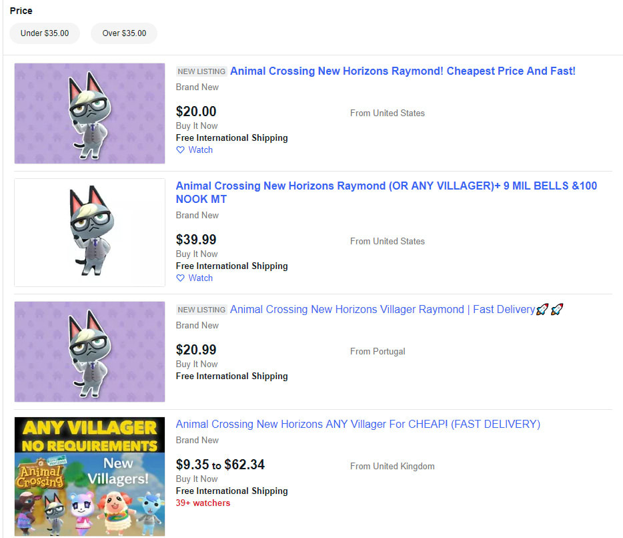Click the $20.99 price text
This screenshot has width=623, height=538.
[196, 350]
